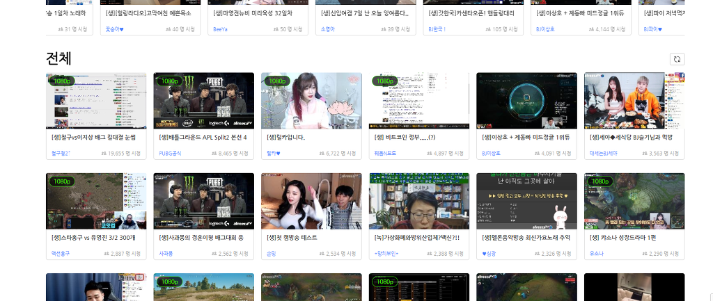Open streamer channel 철구형2
The width and height of the screenshot is (713, 301).
point(61,154)
